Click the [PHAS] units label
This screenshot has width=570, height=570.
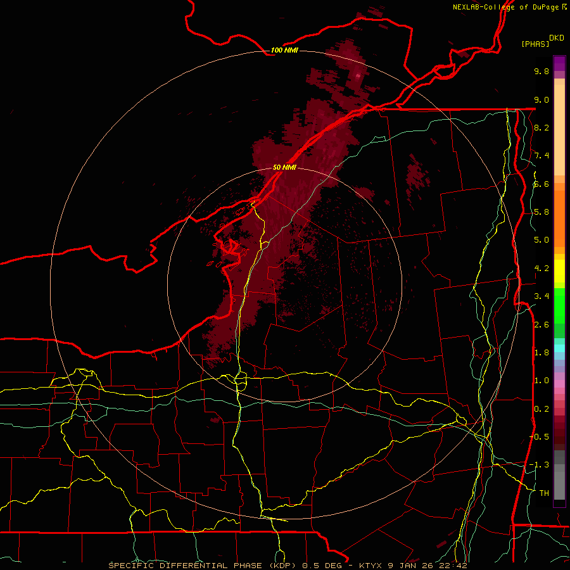pos(535,44)
